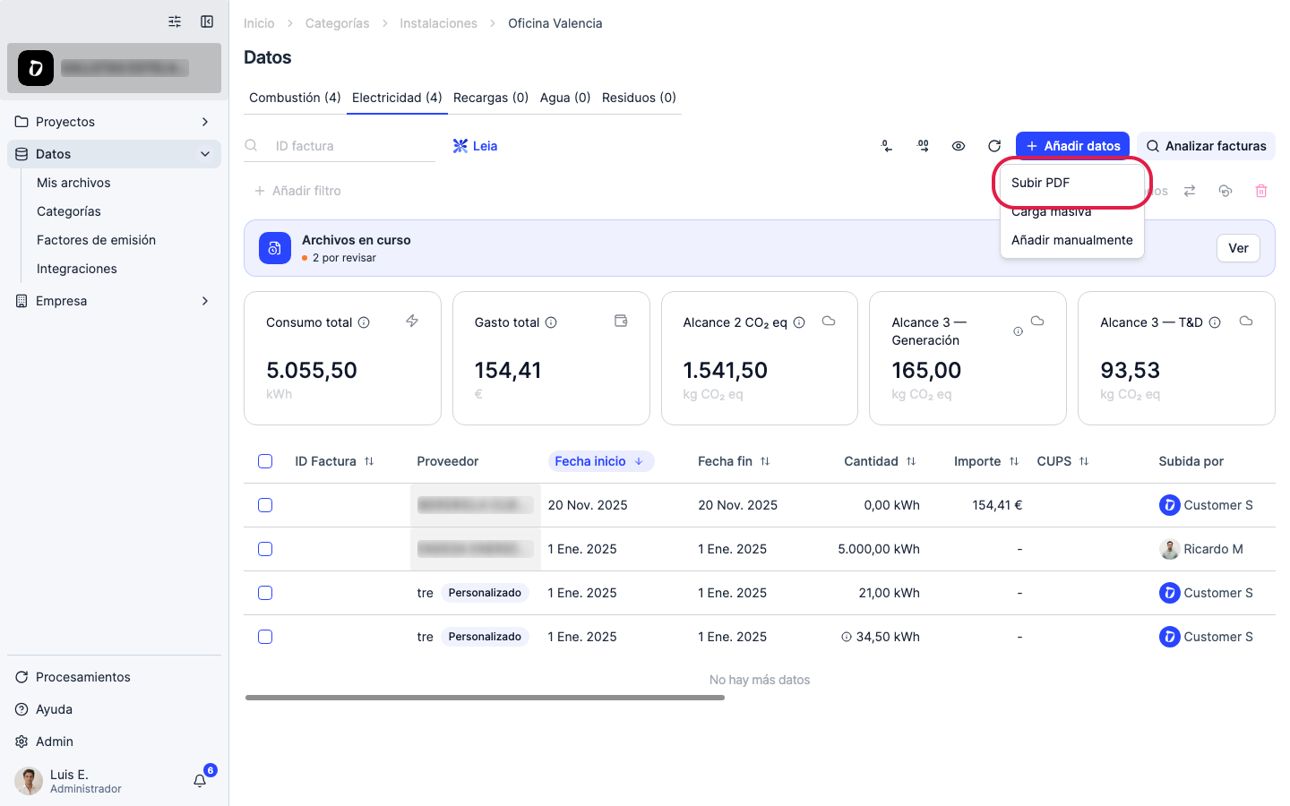Open Mis archivos in the sidebar
The height and width of the screenshot is (806, 1290).
coord(73,183)
